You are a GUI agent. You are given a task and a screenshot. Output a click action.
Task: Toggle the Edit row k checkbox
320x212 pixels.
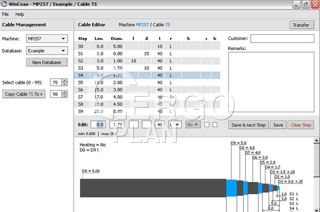tap(215, 125)
